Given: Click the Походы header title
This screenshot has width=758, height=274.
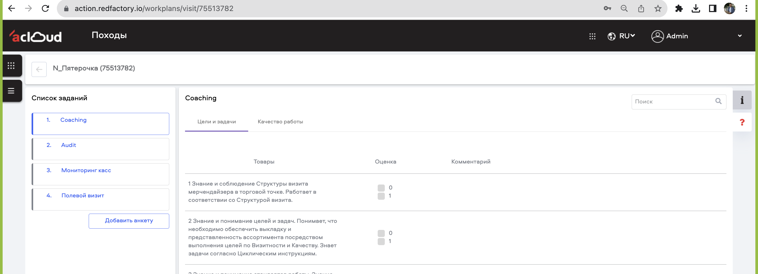Looking at the screenshot, I should (109, 35).
